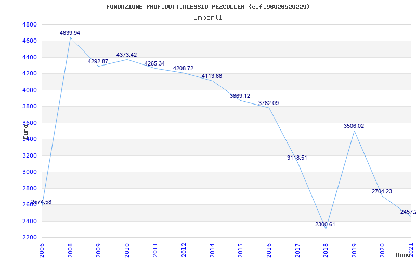Screen dimensions: 416x260
Task: Click the 2014 x-axis year label
Action: (x=212, y=250)
